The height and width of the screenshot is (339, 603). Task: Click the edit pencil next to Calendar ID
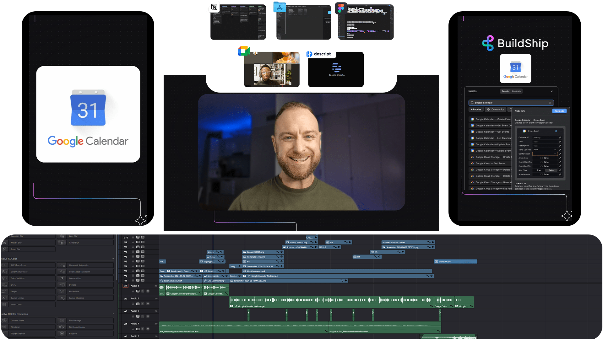(x=560, y=137)
